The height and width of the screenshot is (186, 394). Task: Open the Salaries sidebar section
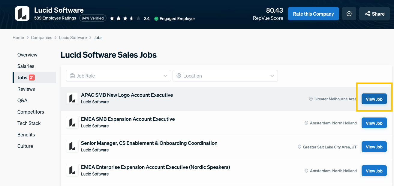click(26, 66)
